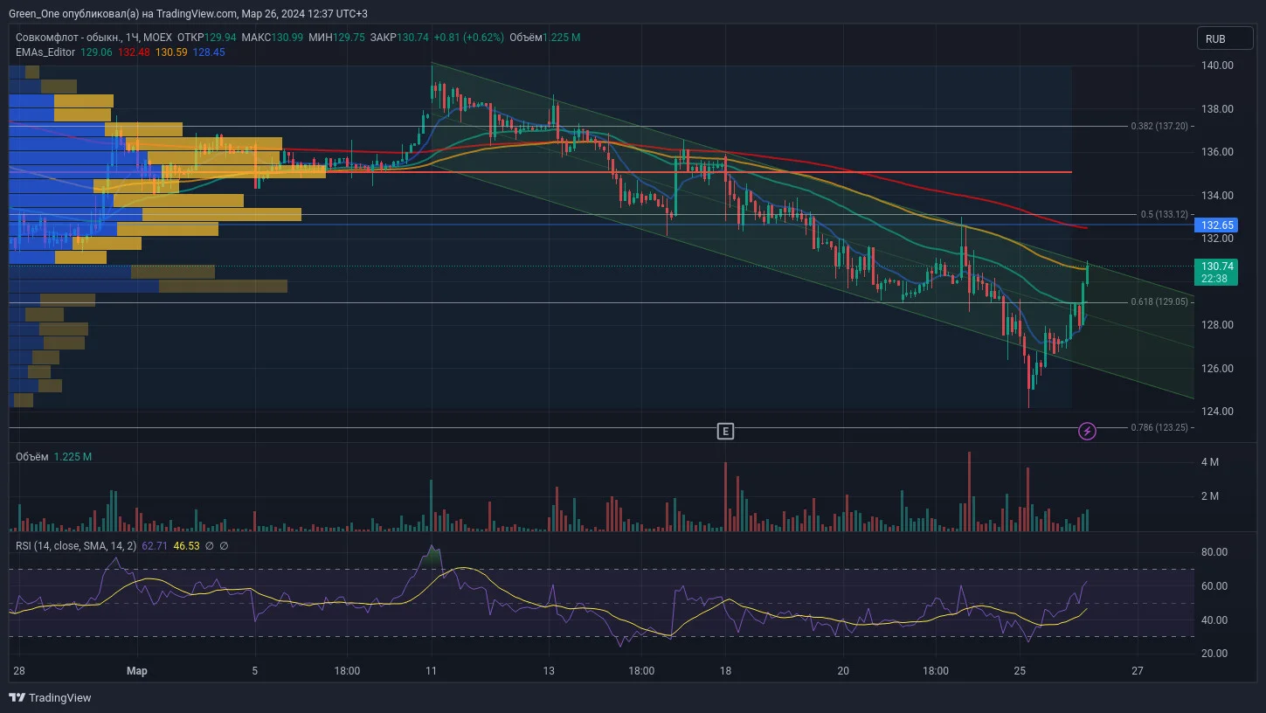The width and height of the screenshot is (1266, 713).
Task: Click the TradingView logo in the footer
Action: coord(50,697)
